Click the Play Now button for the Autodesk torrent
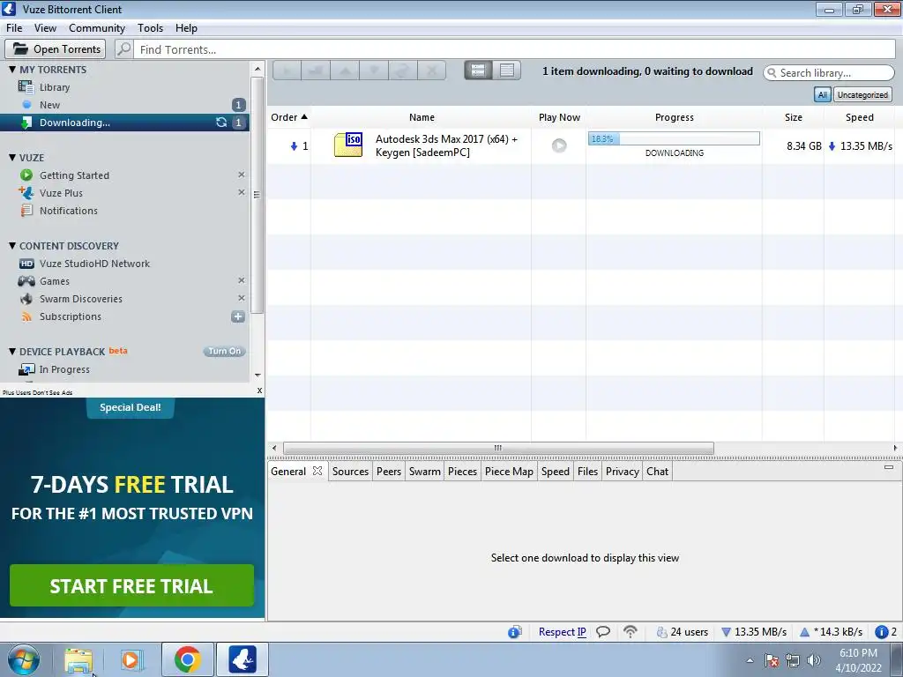 coord(558,145)
